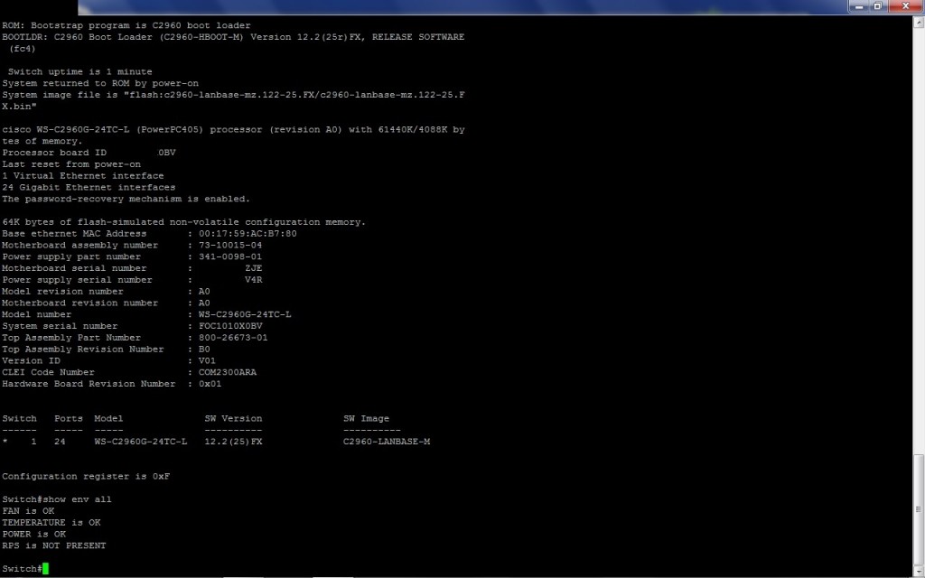Click the CLEI code "COM2300ARA"
This screenshot has width=925, height=578.
tap(228, 373)
